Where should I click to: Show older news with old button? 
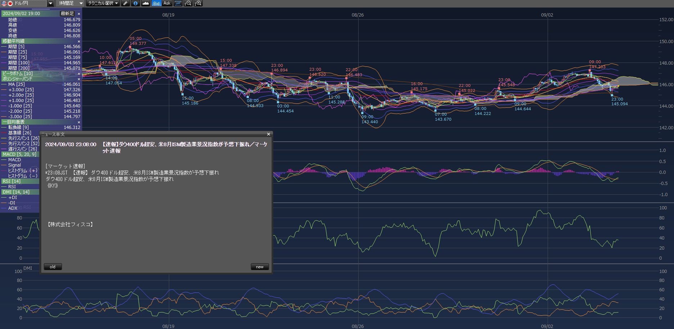pyautogui.click(x=53, y=267)
